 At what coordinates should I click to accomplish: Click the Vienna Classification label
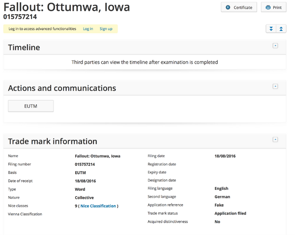(x=25, y=214)
